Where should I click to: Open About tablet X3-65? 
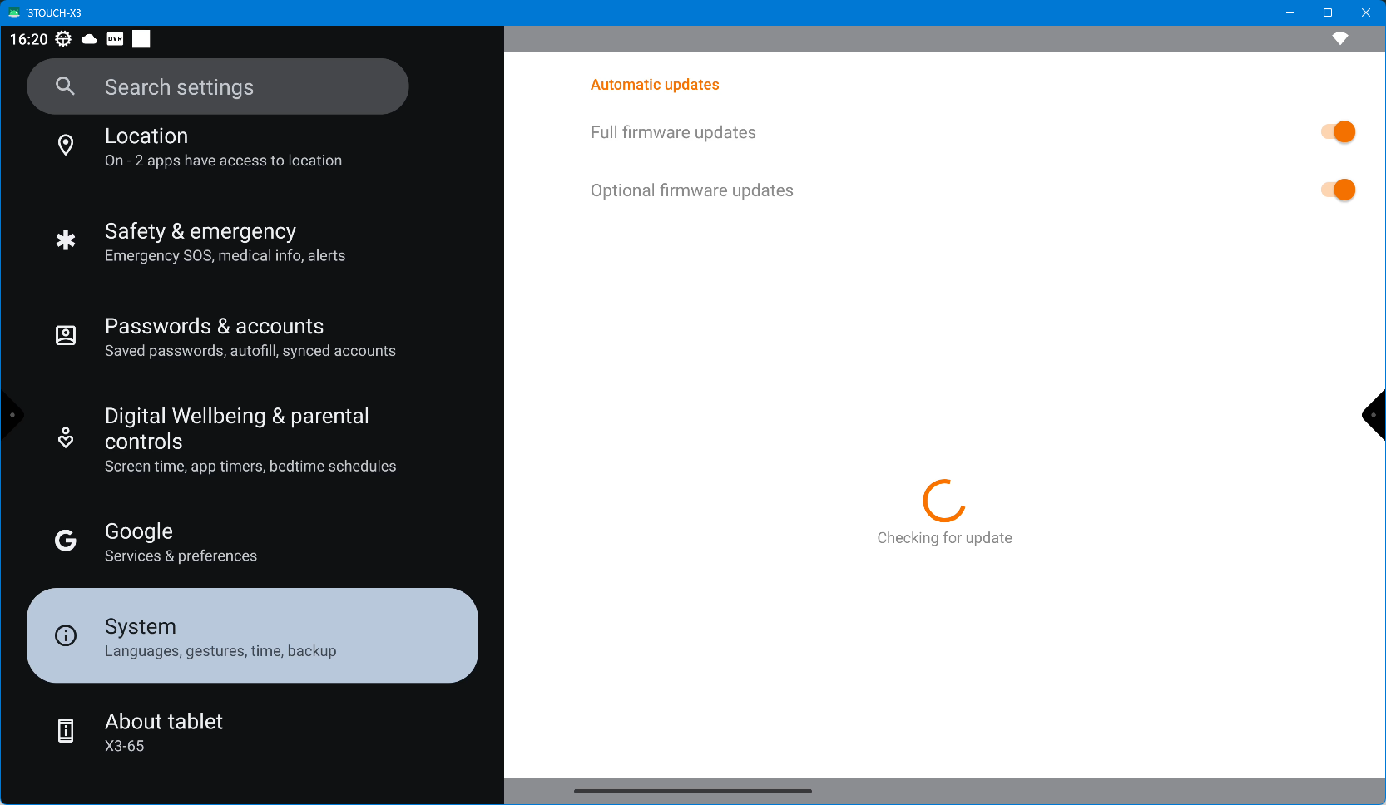pyautogui.click(x=250, y=732)
